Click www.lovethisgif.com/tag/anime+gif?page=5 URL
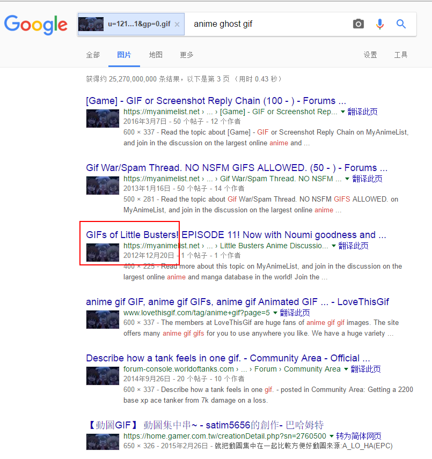The width and height of the screenshot is (432, 459). click(196, 313)
